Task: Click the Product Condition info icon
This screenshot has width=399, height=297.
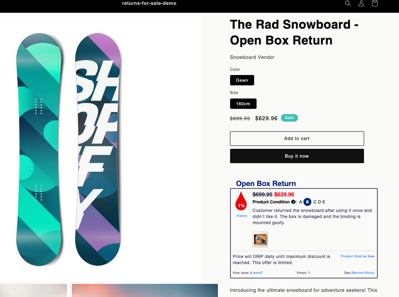Action: coord(293,202)
